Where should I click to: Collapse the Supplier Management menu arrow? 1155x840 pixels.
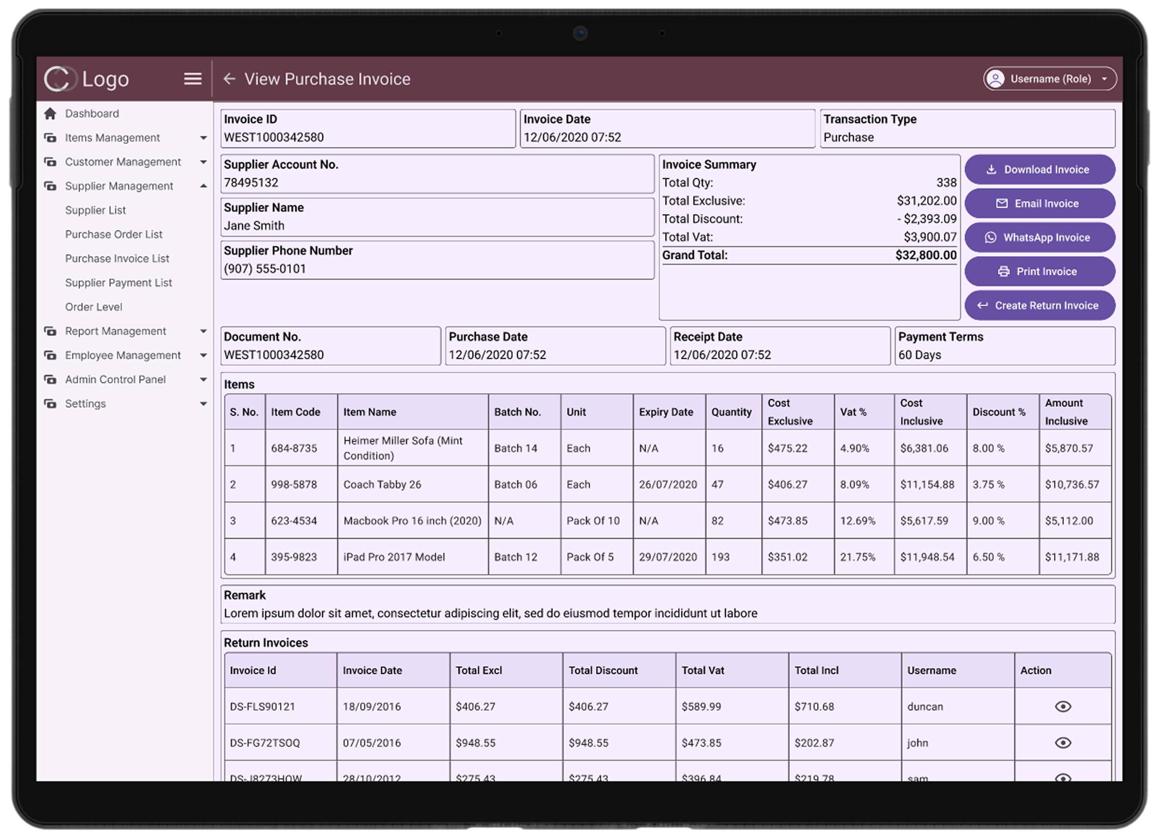coord(203,186)
